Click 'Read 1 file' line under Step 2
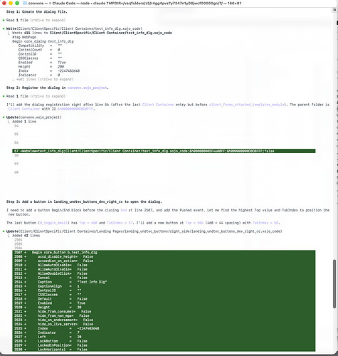Screen dimensions: 338x356 point(36,96)
